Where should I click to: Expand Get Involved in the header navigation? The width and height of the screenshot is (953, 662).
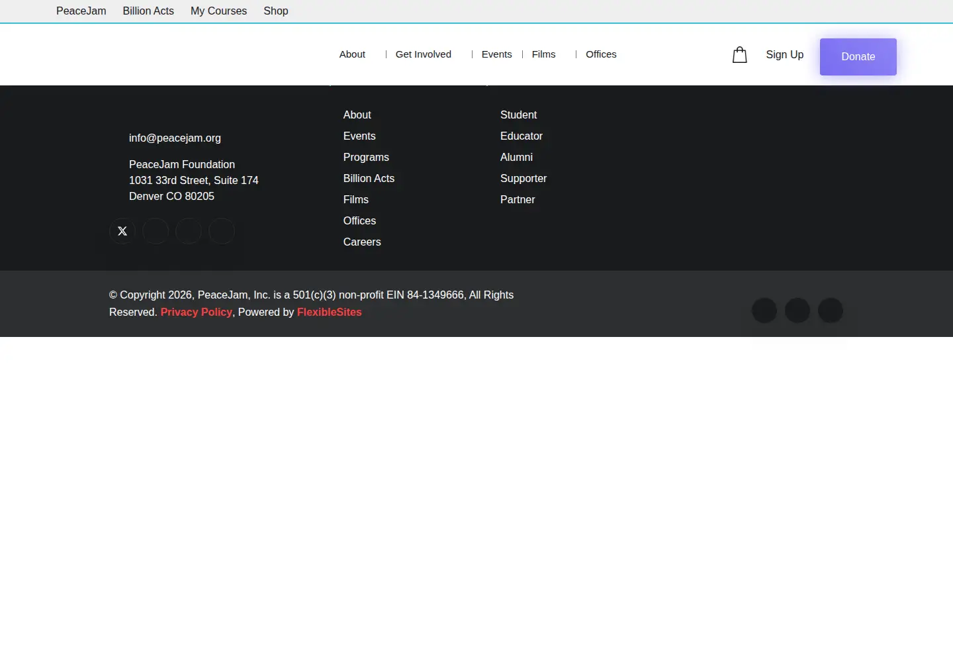(424, 54)
